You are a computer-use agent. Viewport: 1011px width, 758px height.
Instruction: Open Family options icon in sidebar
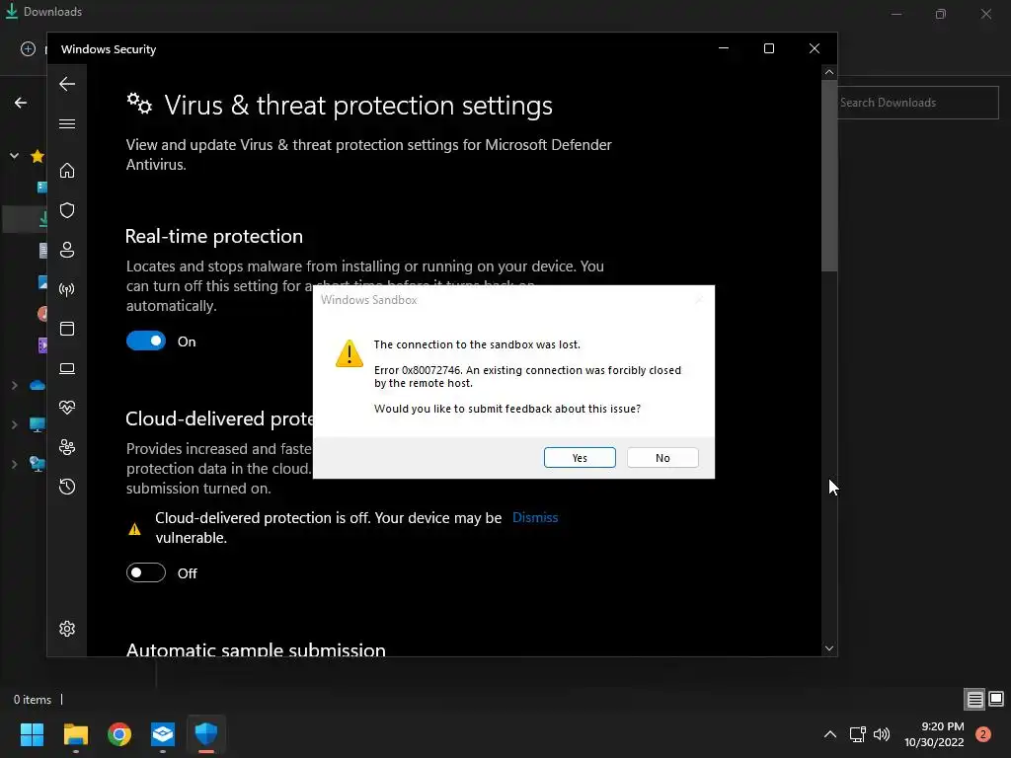[67, 447]
